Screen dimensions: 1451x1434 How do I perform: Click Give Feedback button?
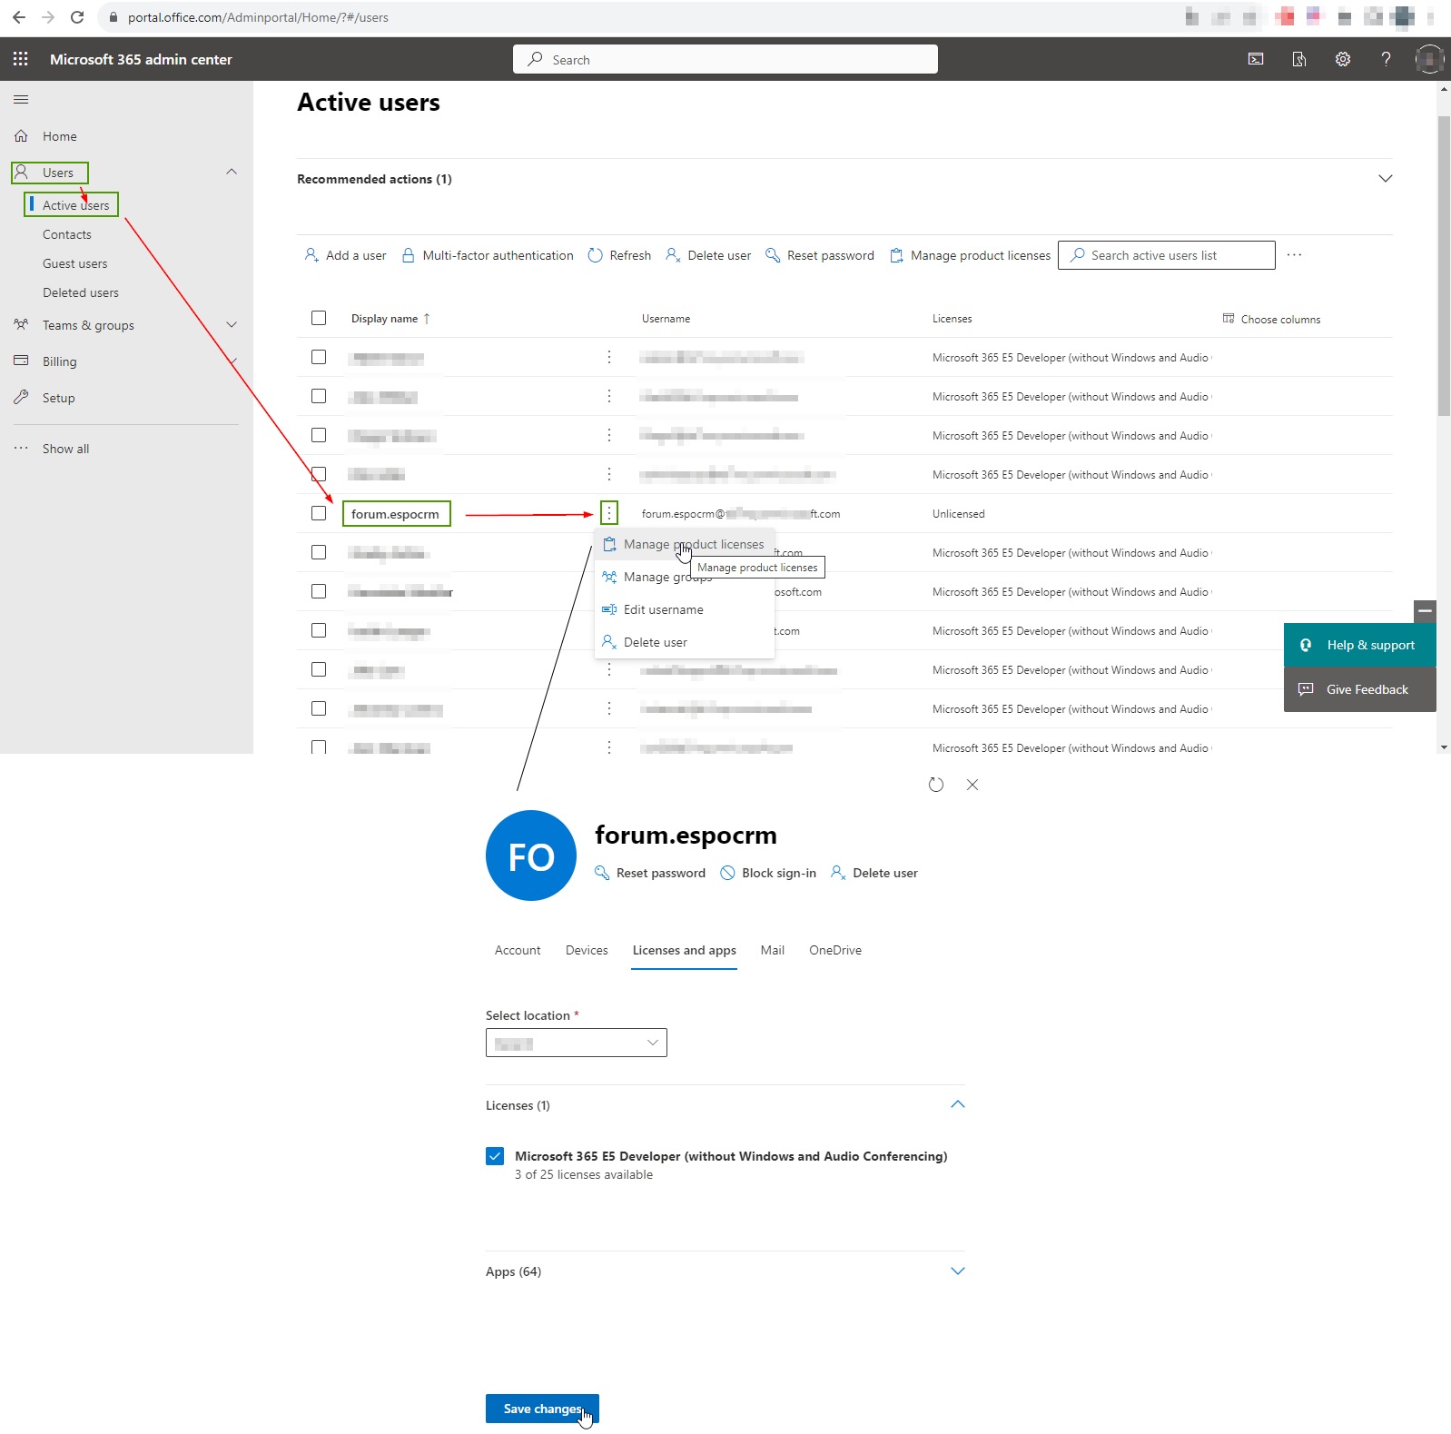1359,689
